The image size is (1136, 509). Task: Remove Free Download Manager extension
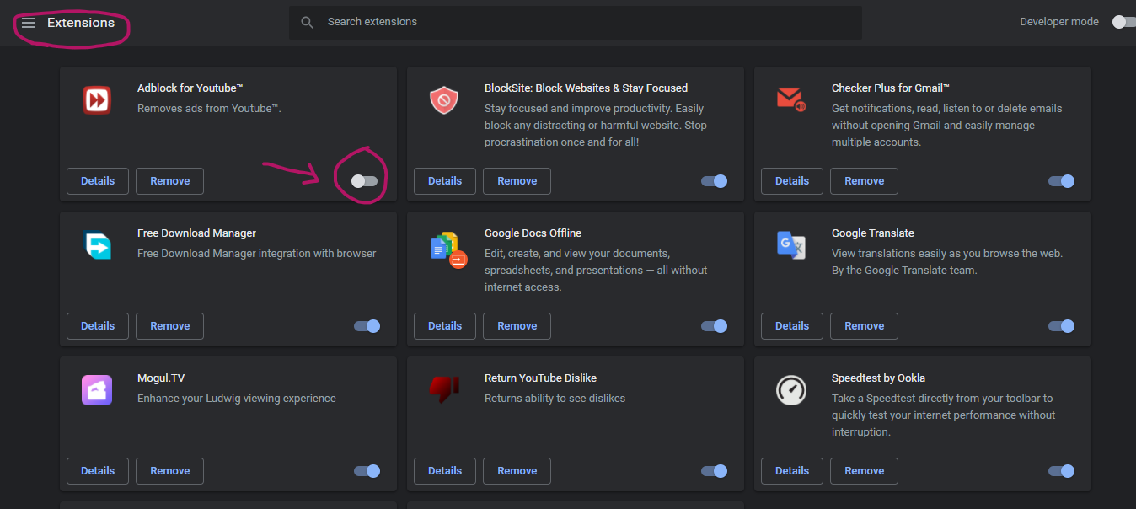(170, 326)
